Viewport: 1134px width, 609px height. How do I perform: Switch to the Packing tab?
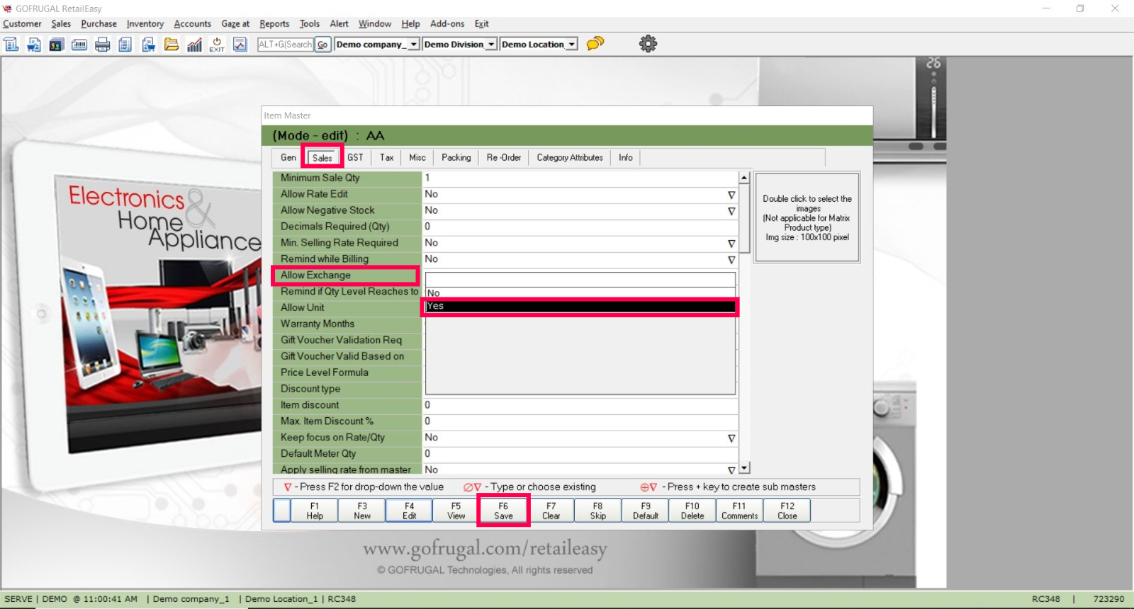[x=456, y=157]
